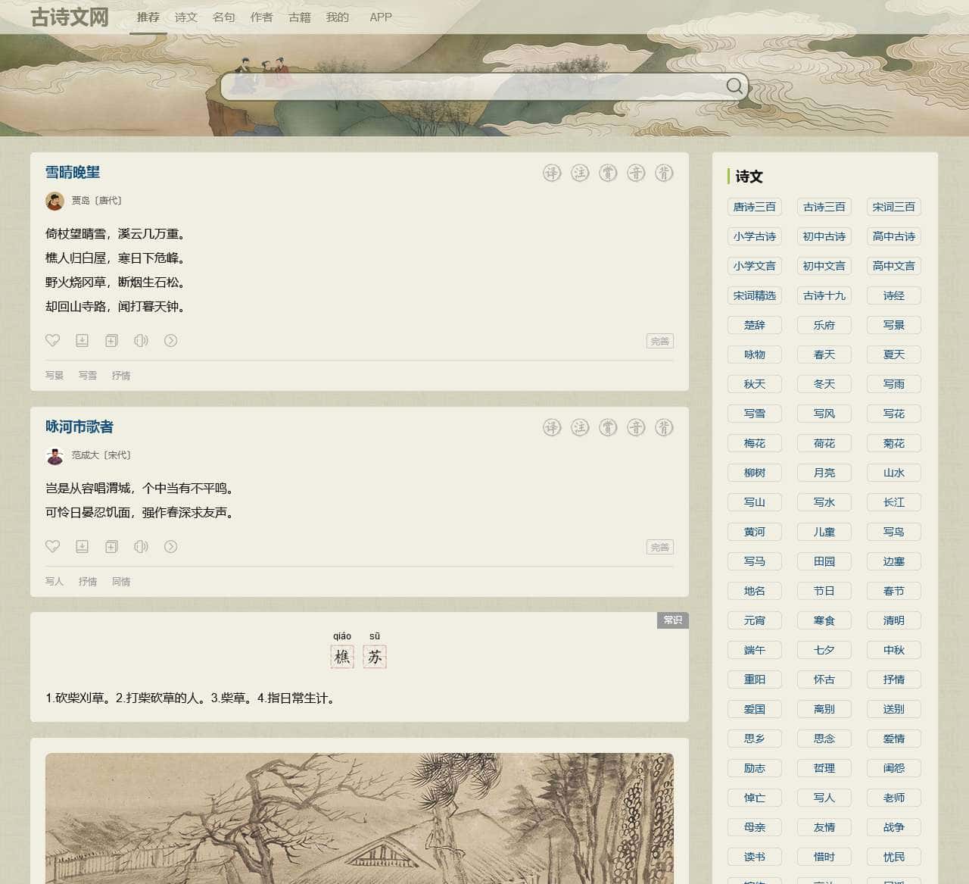Click 范成大 author avatar

[55, 455]
